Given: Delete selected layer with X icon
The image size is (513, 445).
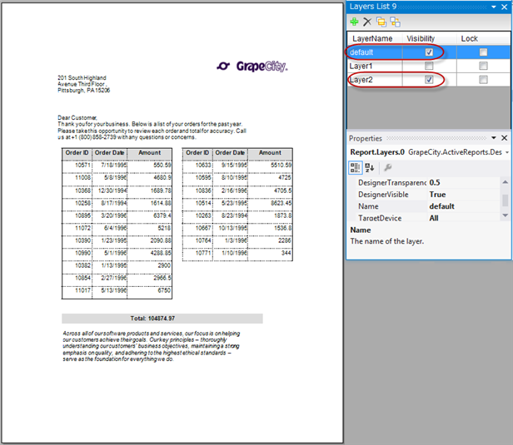Looking at the screenshot, I should (367, 22).
